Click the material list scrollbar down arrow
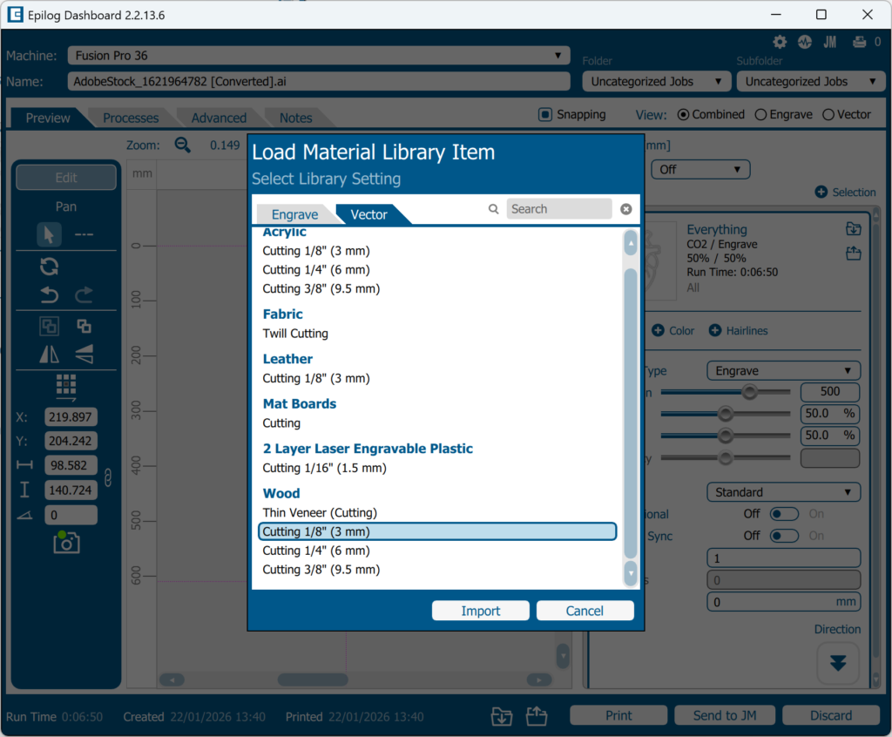The width and height of the screenshot is (892, 737). [x=631, y=573]
